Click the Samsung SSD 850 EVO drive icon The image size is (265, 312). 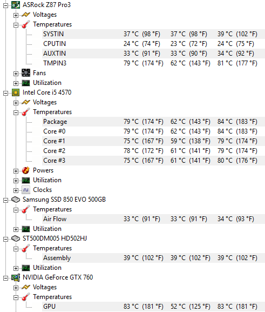(16, 200)
